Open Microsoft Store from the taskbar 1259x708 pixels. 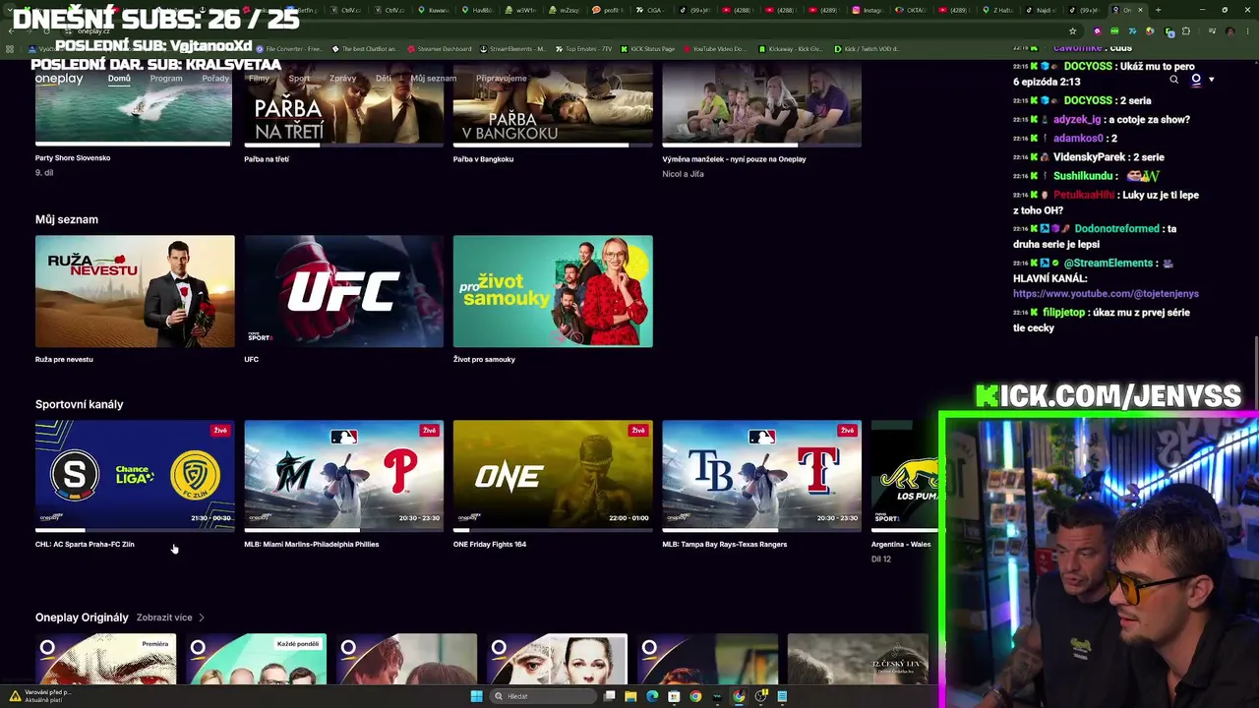tap(674, 696)
